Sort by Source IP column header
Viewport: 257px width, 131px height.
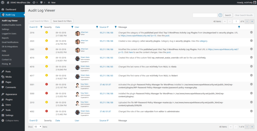(x=104, y=27)
